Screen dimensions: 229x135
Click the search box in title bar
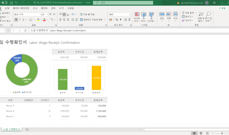(x=123, y=3)
